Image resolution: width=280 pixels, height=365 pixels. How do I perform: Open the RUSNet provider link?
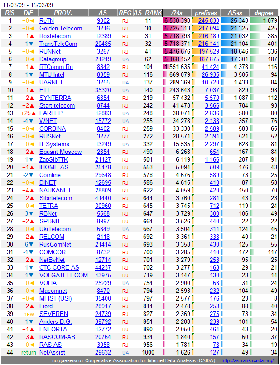(50, 136)
